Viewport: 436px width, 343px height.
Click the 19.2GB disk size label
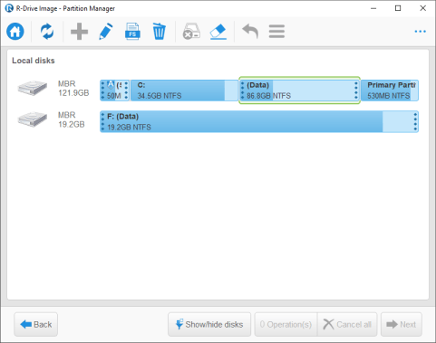[x=72, y=124]
